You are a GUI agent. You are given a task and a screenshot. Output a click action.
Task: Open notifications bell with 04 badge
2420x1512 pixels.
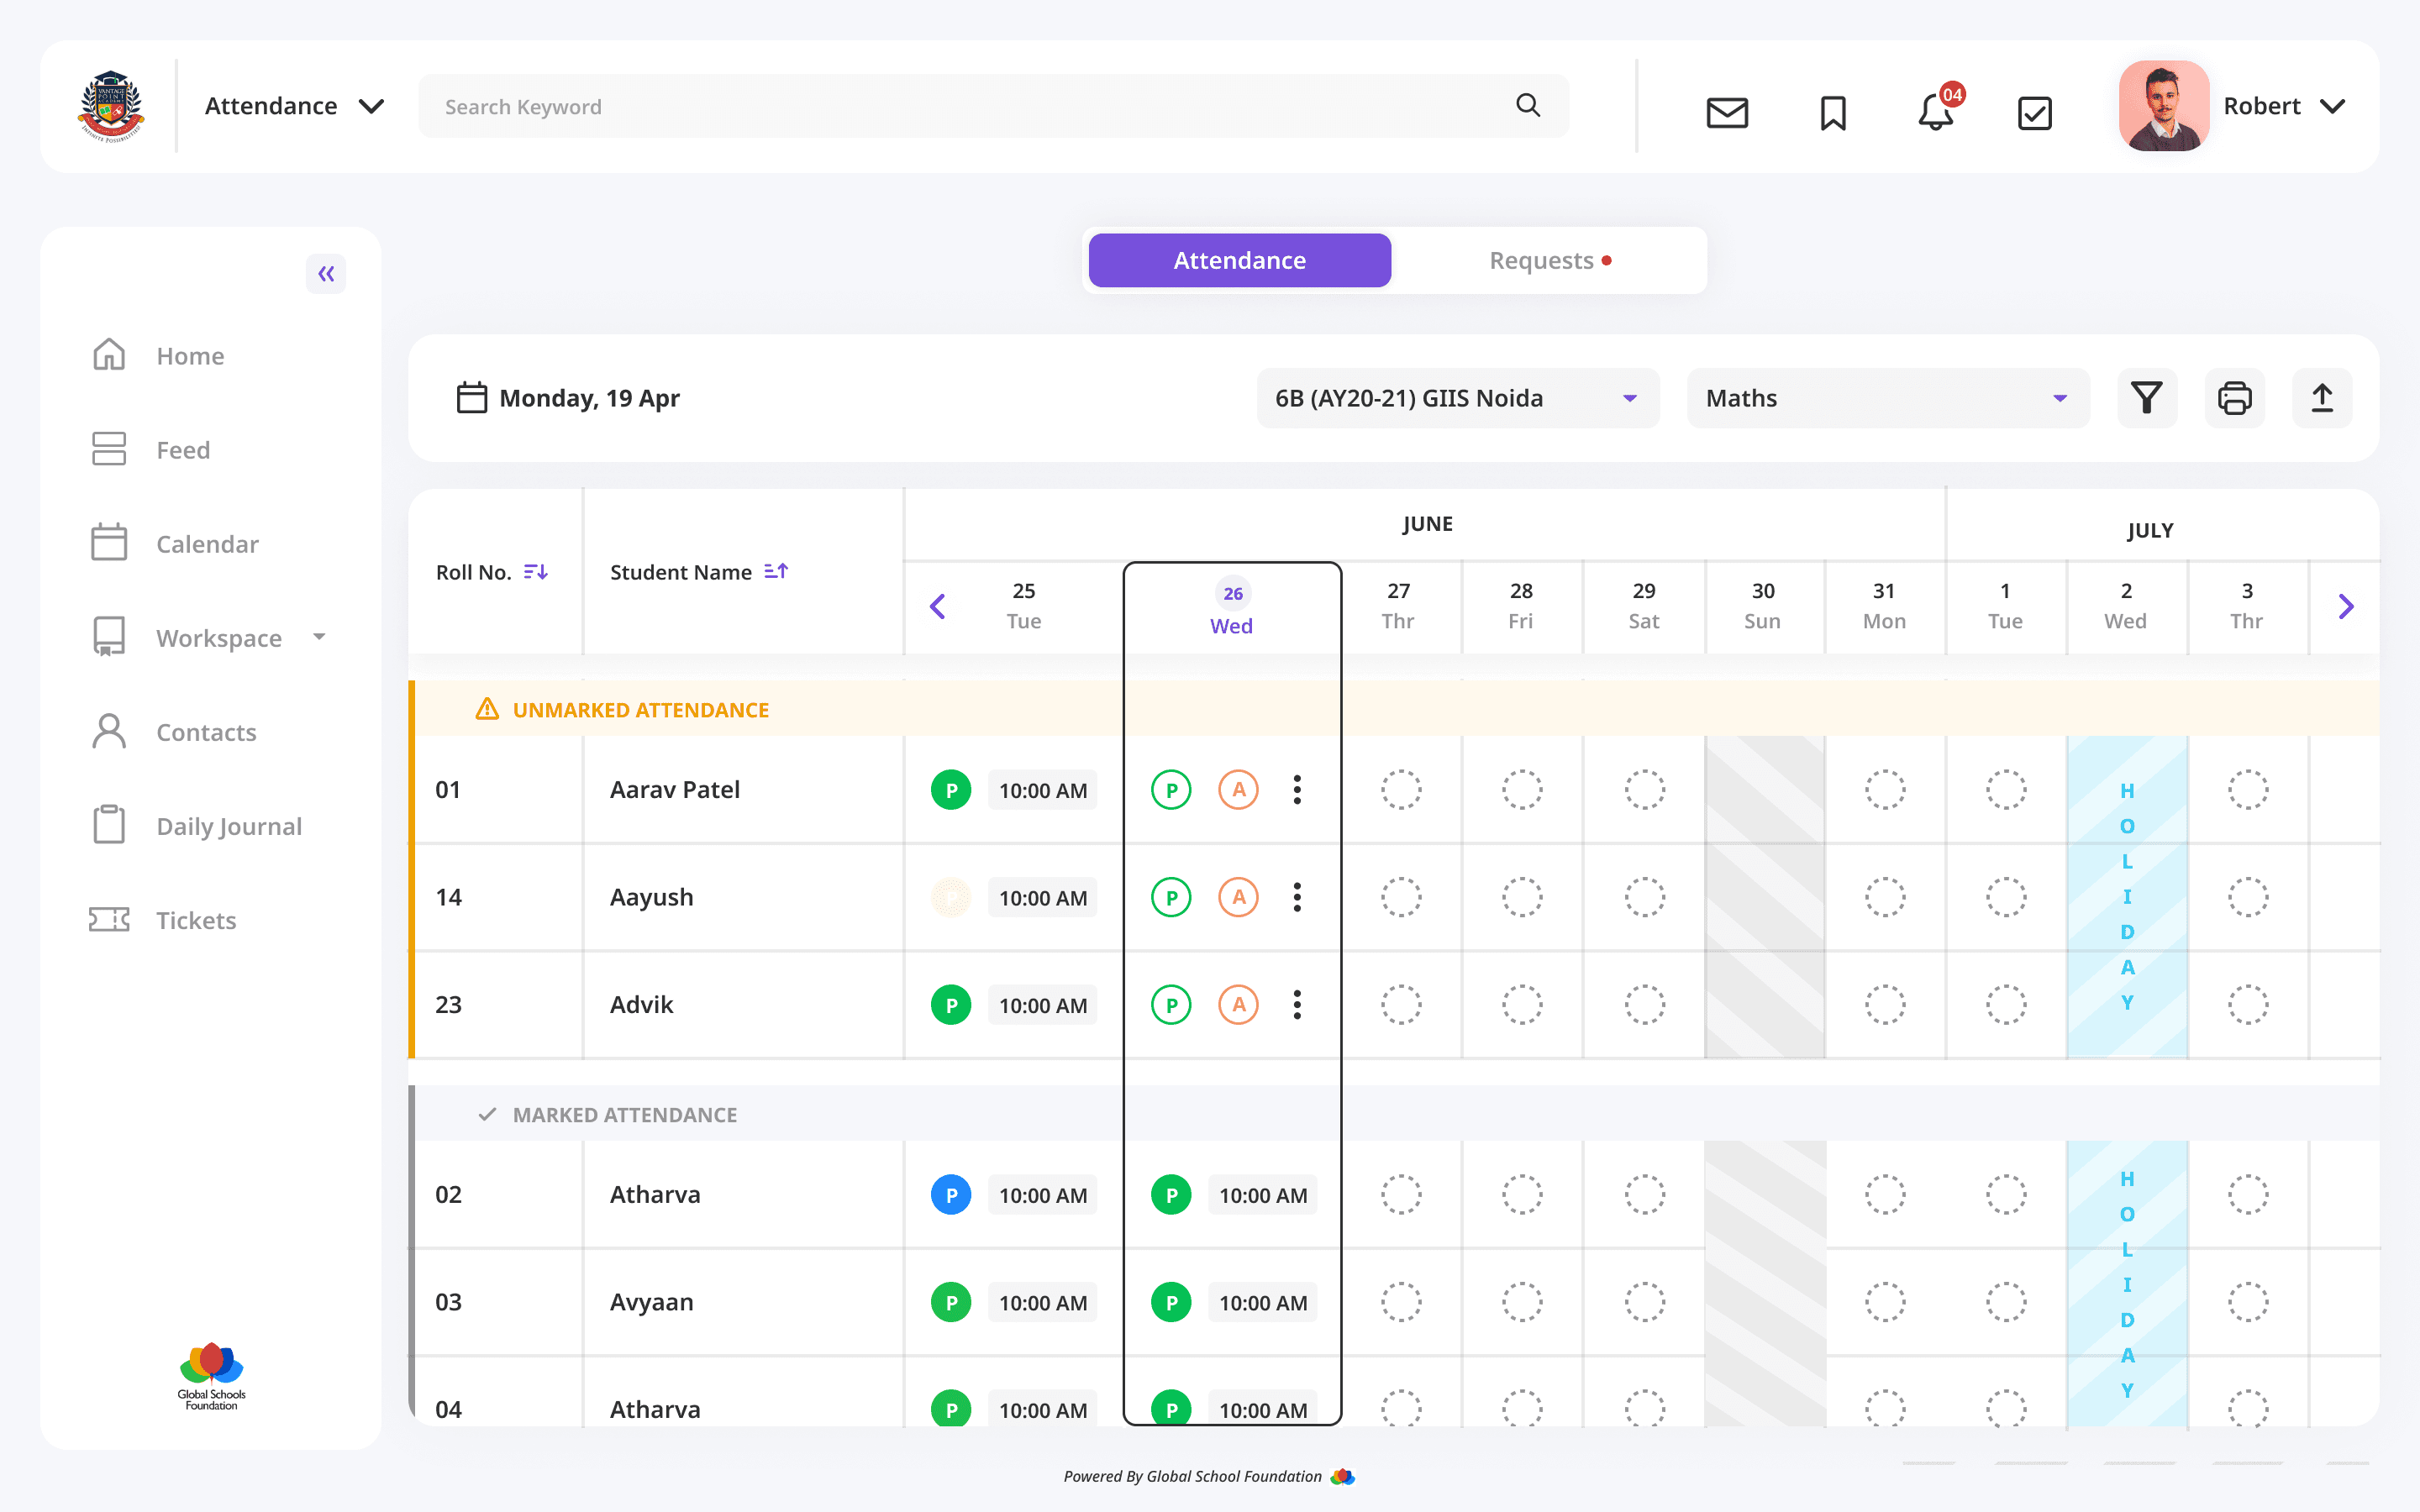(x=1936, y=112)
